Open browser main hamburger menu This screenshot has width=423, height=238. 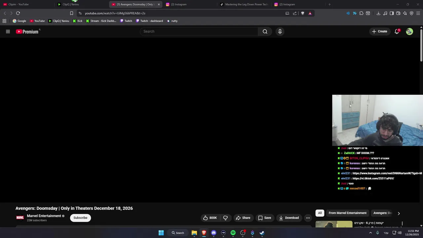(x=418, y=13)
